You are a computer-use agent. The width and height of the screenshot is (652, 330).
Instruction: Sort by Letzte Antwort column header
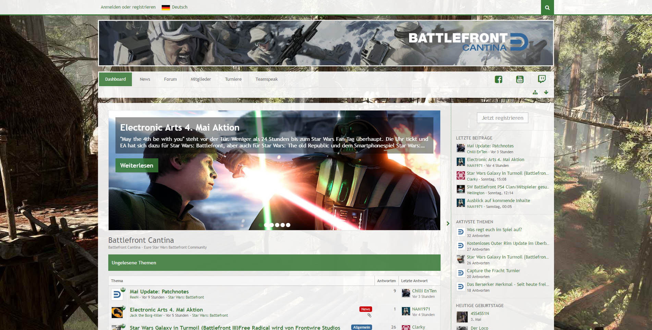click(x=414, y=281)
